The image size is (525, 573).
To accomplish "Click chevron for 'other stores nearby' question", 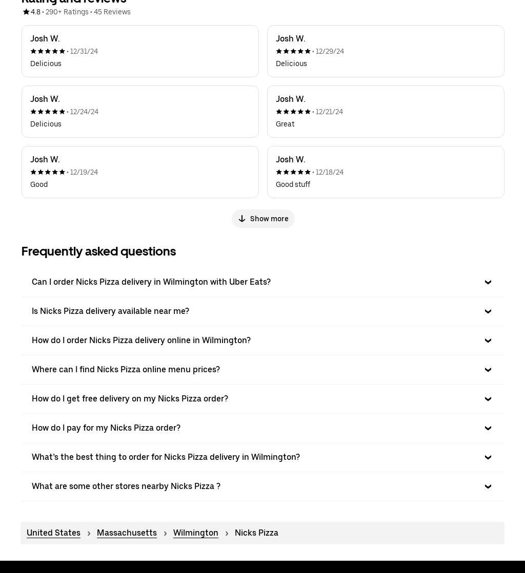I will point(488,486).
